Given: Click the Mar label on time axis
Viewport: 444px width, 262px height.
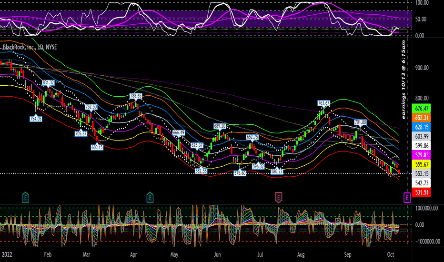Looking at the screenshot, I should point(86,254).
